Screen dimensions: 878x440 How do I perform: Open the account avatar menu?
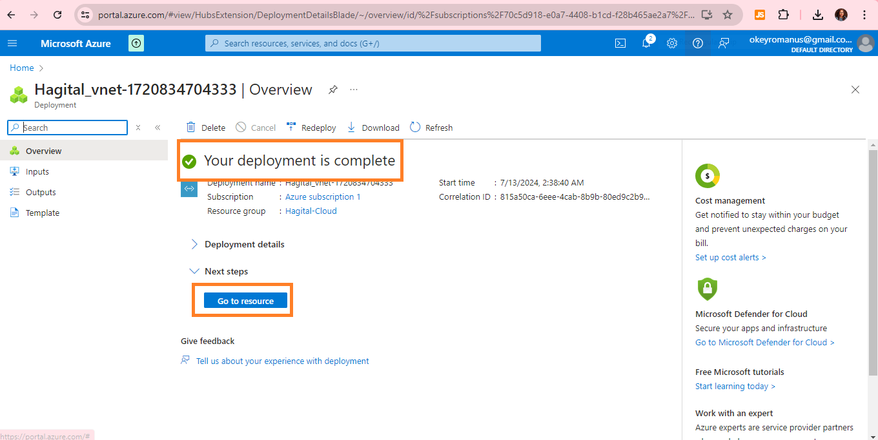tap(865, 43)
